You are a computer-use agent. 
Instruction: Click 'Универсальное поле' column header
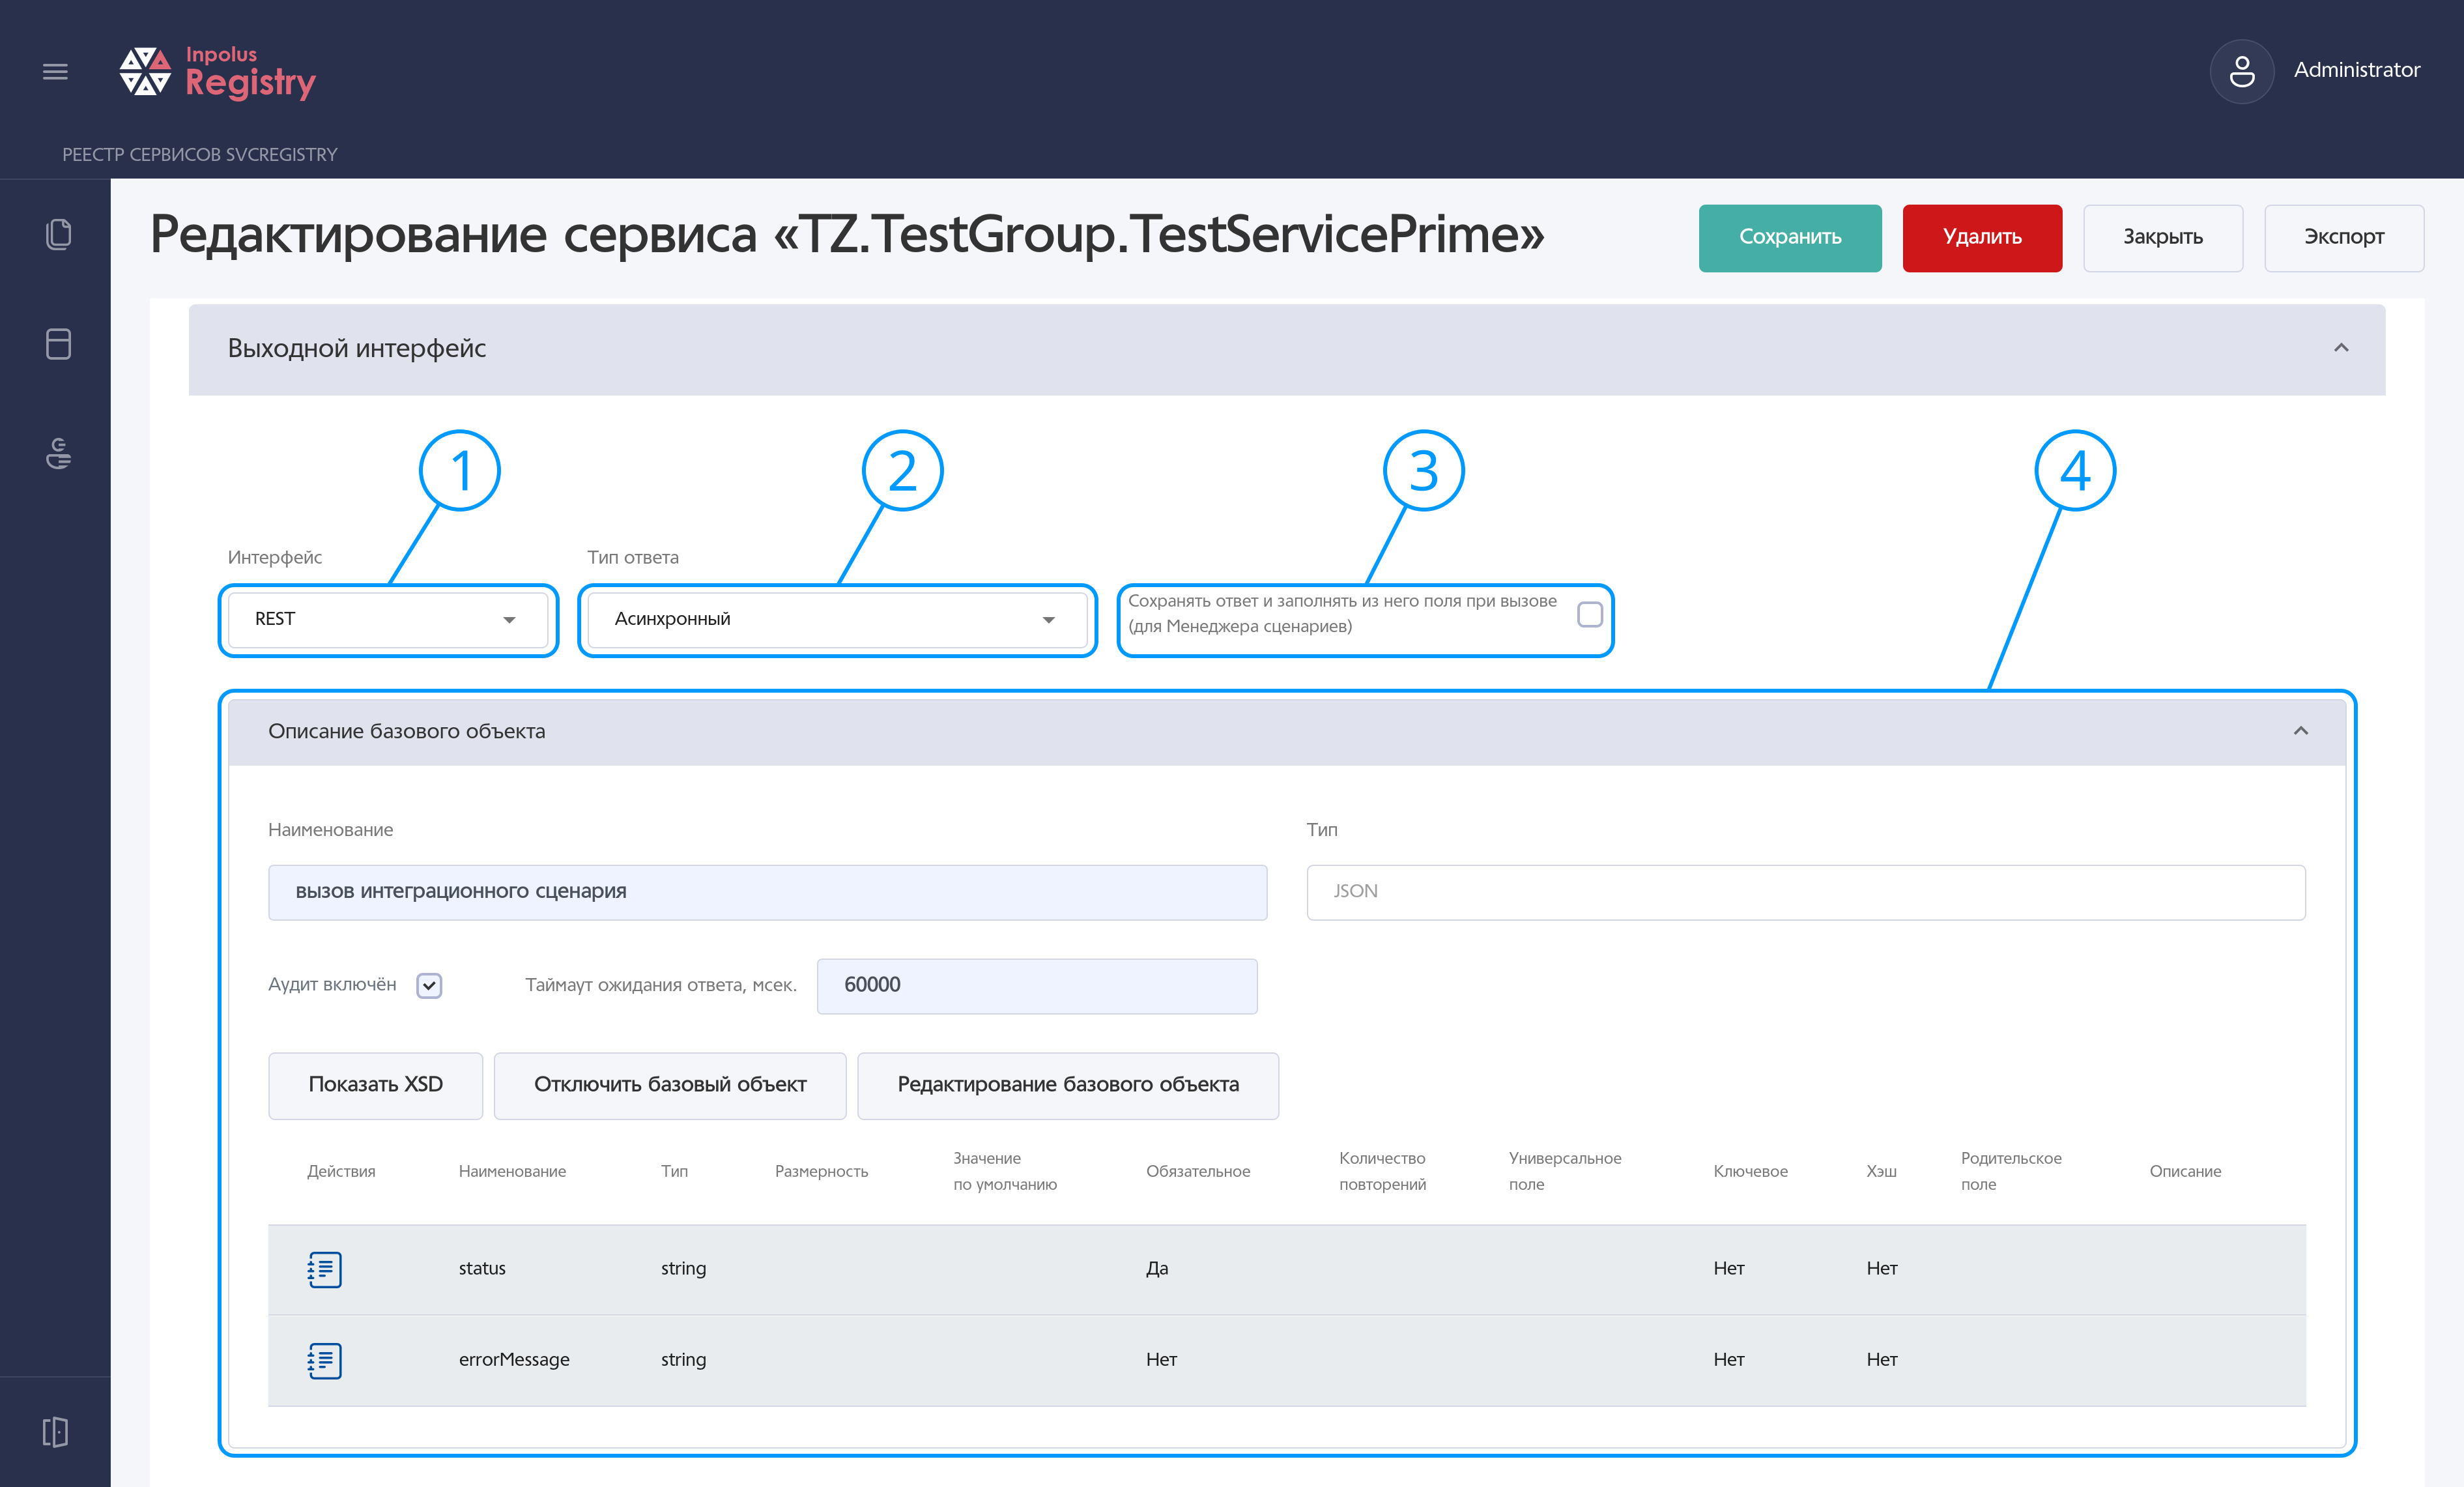(1565, 1171)
